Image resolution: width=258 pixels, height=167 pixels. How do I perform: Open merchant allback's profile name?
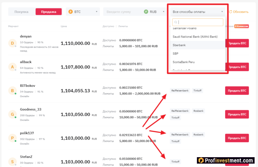point(26,62)
